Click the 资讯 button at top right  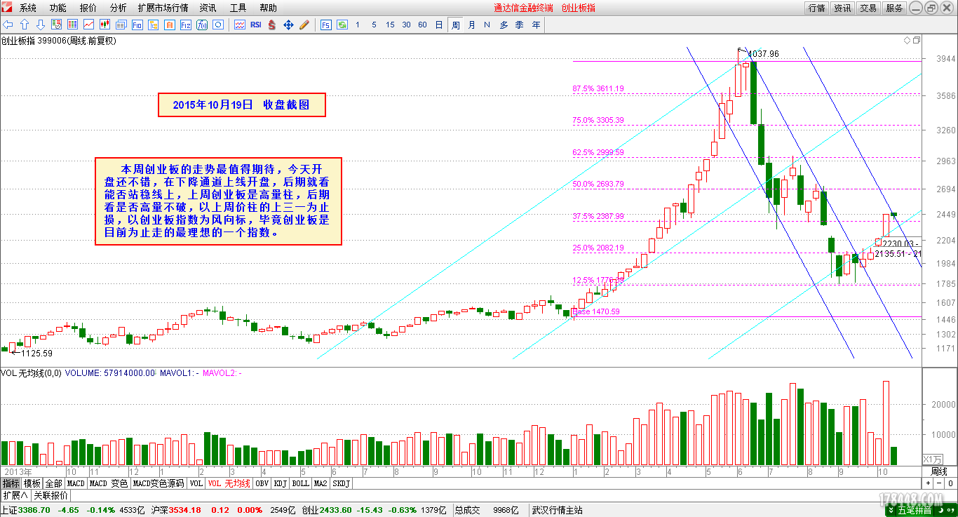tap(842, 8)
